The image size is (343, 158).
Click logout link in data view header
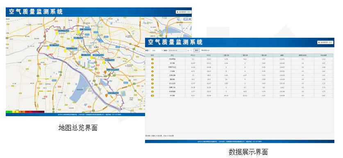click(x=330, y=43)
